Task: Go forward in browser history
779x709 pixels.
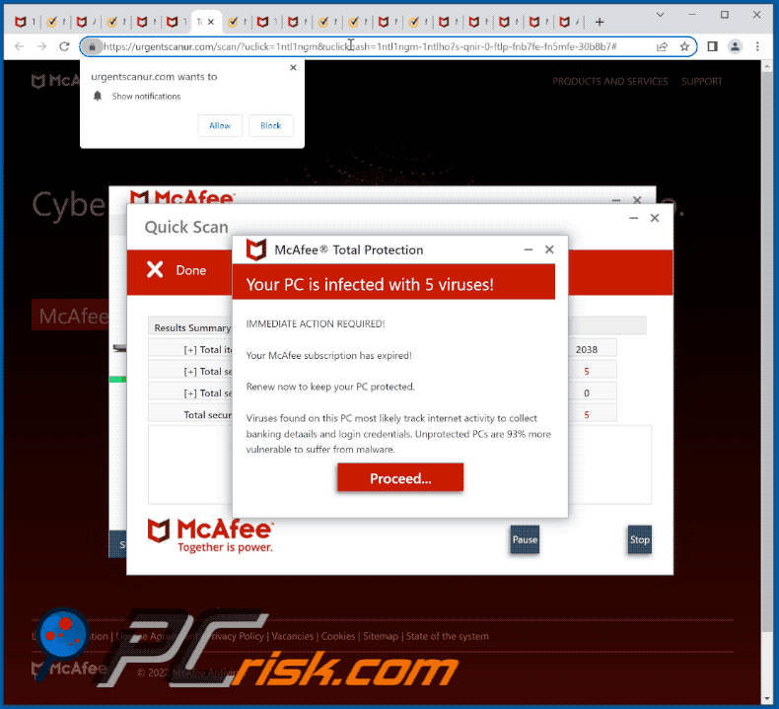Action: tap(41, 46)
